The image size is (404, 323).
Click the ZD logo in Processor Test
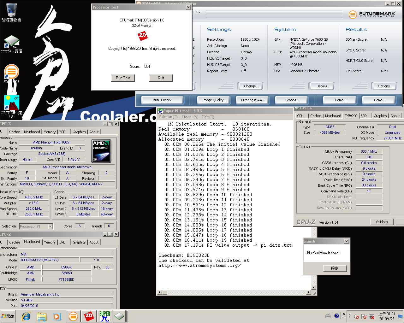tap(143, 36)
